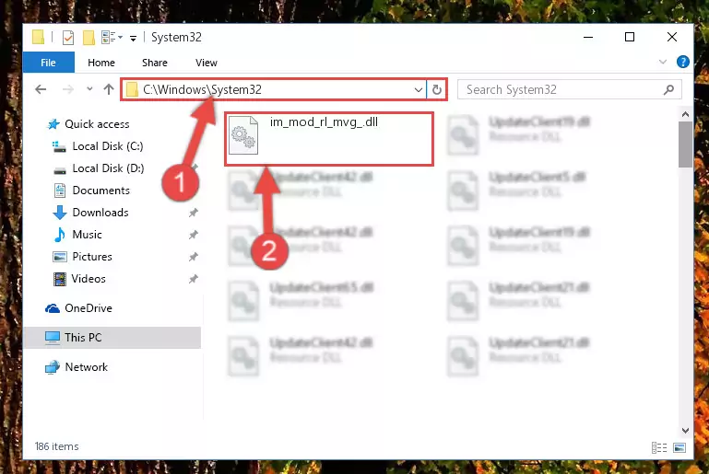Open Customize Quick Access Toolbar dropdown
Image resolution: width=709 pixels, height=474 pixels.
(x=133, y=39)
